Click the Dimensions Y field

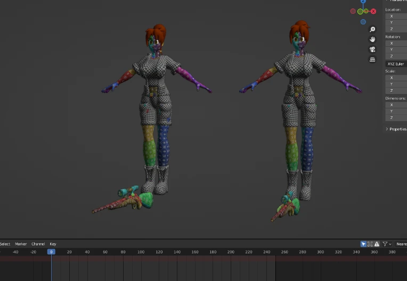click(x=396, y=111)
